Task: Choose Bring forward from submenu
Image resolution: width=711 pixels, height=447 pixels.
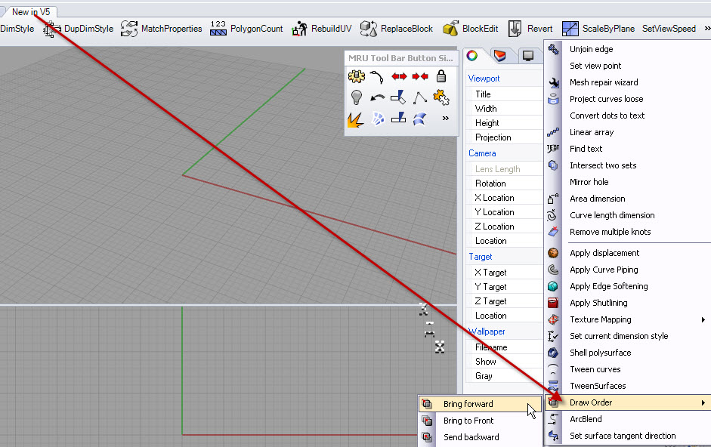Action: [x=468, y=404]
